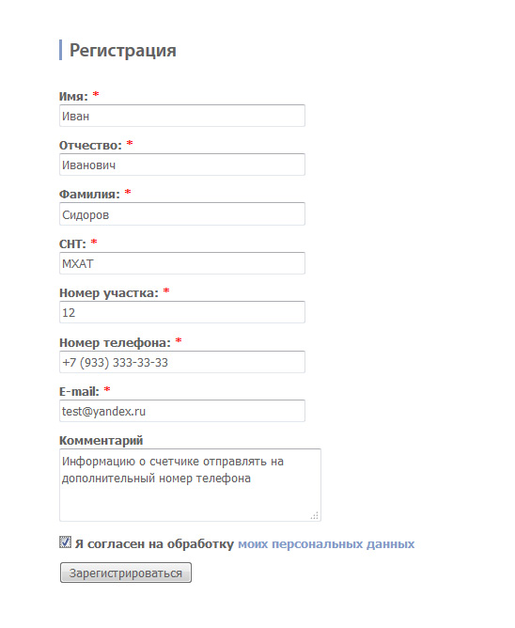Image resolution: width=515 pixels, height=628 pixels.
Task: Click the Отчество: label text
Action: (x=90, y=146)
